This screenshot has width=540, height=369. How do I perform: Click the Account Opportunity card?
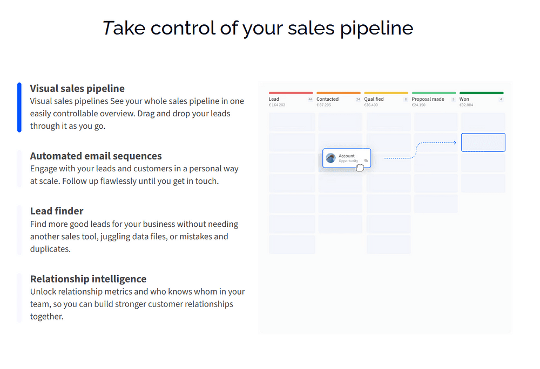[x=347, y=158]
